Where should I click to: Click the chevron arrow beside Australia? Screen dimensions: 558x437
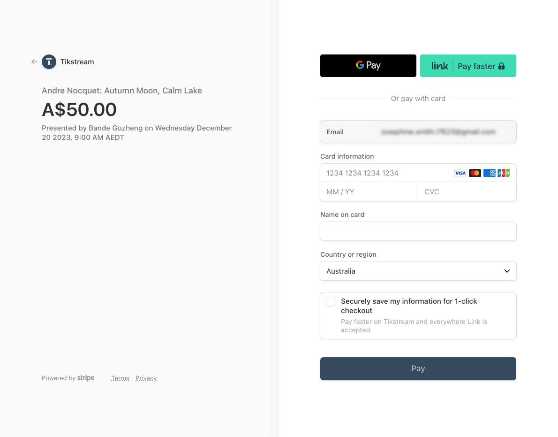(507, 271)
